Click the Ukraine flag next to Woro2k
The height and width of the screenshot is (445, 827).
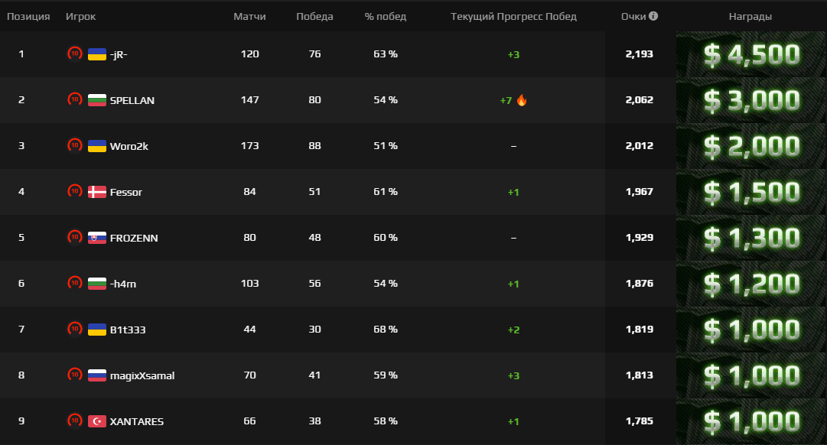click(x=97, y=146)
